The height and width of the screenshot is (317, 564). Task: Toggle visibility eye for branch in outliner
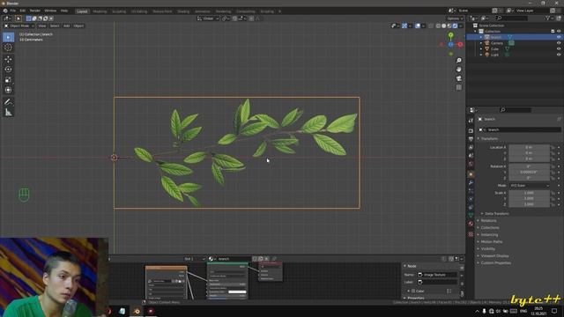coord(559,37)
